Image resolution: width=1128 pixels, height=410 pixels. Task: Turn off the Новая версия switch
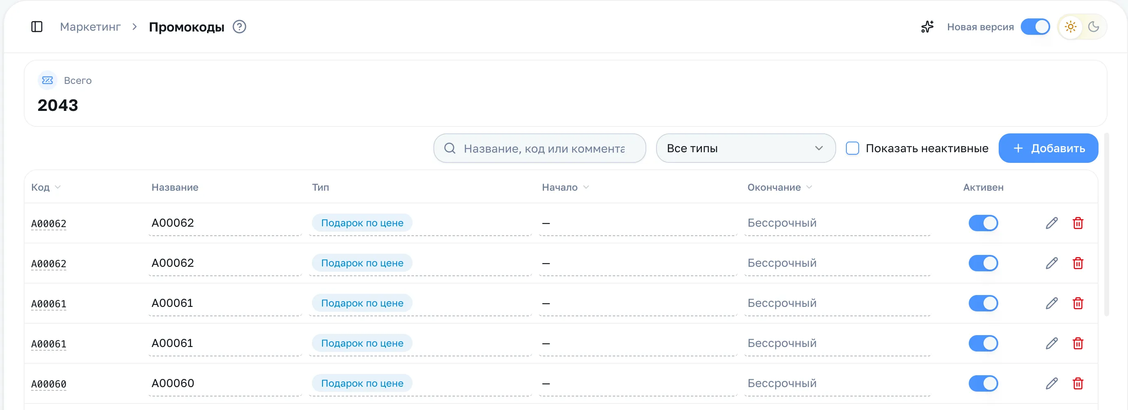1035,27
